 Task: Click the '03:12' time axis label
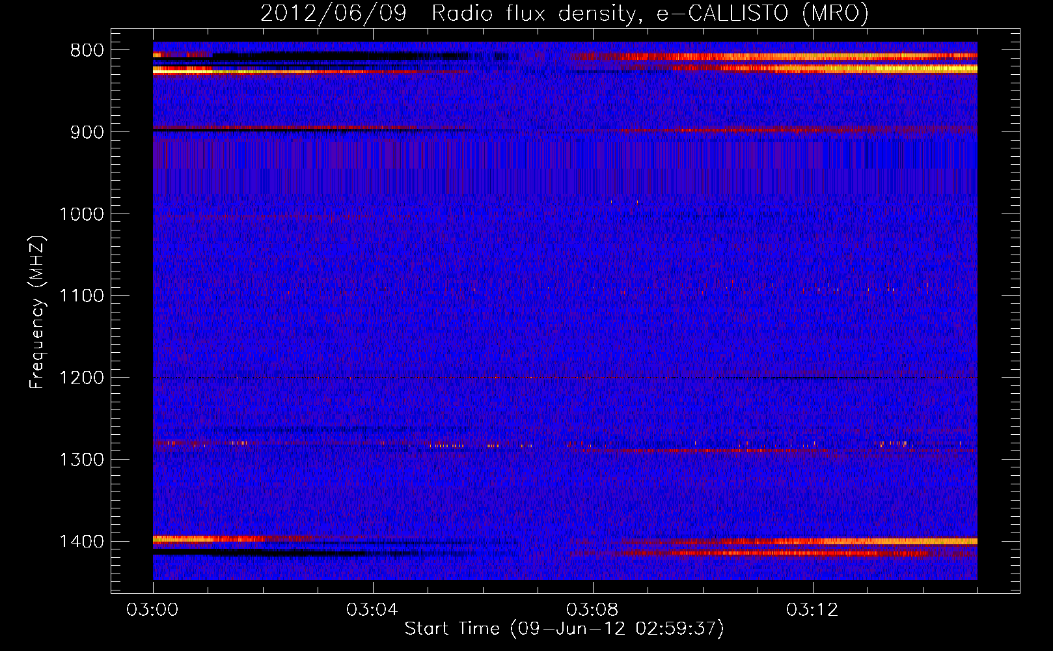[x=812, y=610]
